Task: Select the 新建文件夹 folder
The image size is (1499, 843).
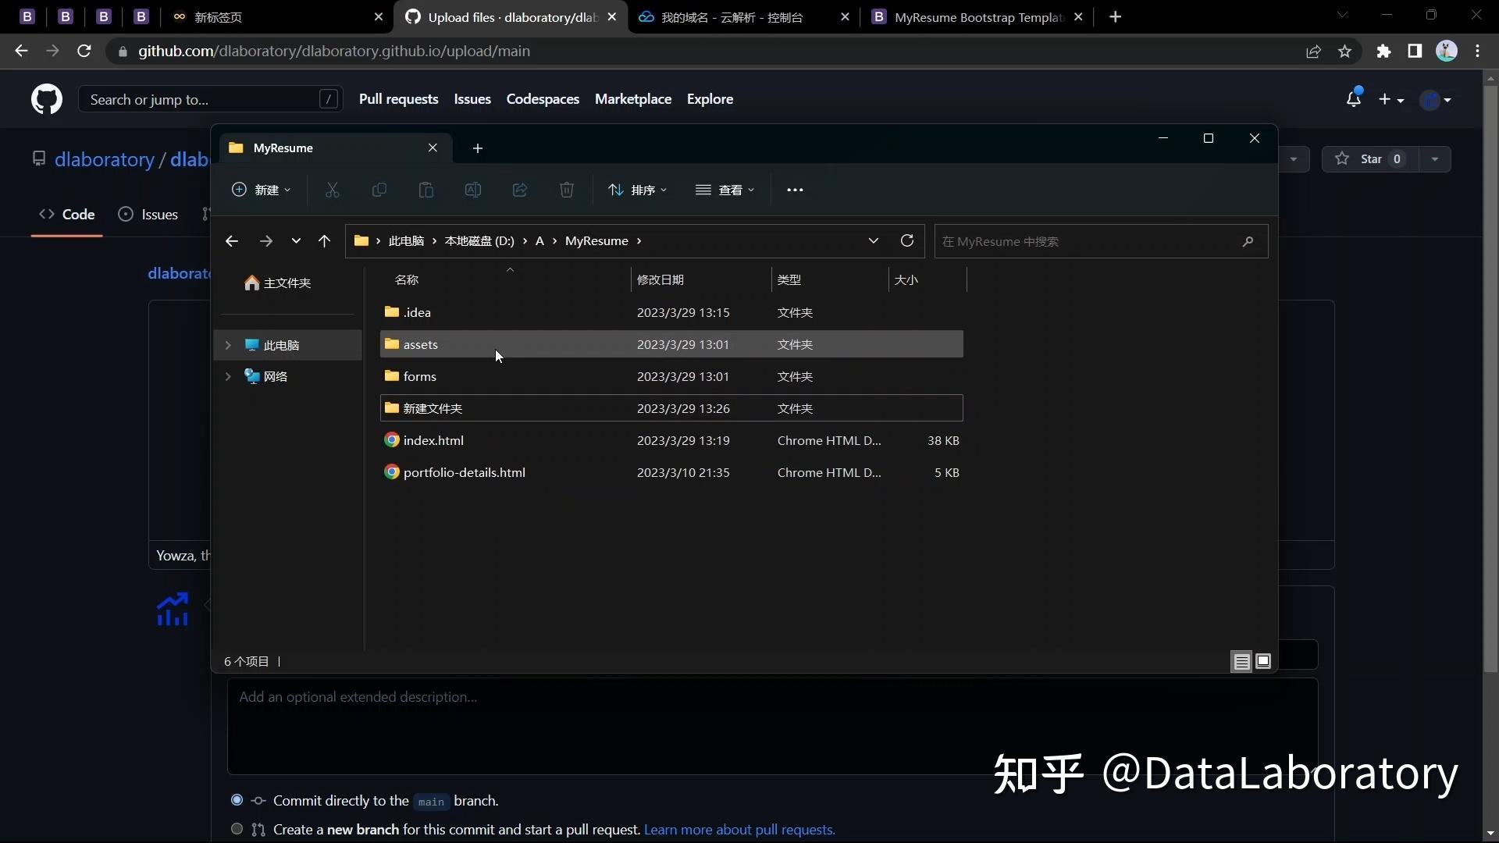Action: (x=671, y=408)
